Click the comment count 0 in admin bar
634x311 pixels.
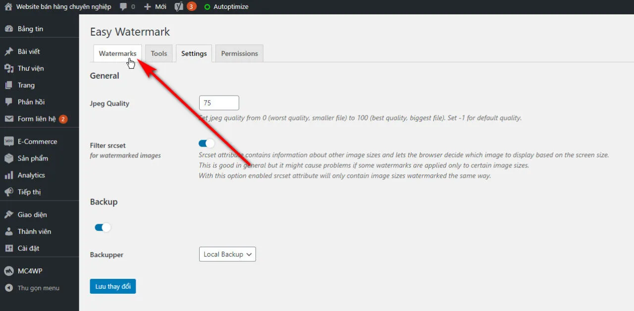133,7
